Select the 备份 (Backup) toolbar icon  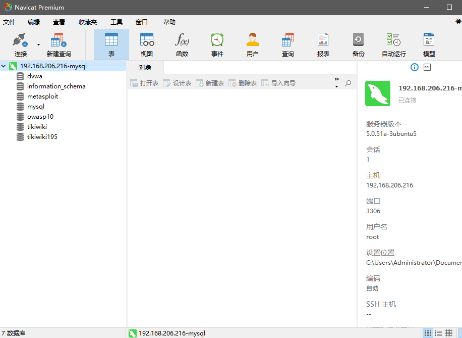tap(358, 44)
